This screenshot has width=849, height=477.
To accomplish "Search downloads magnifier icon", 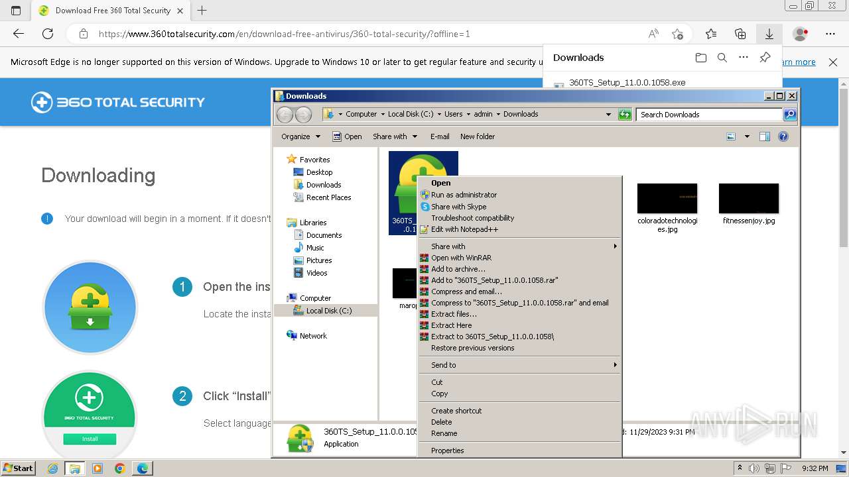I will tap(722, 58).
